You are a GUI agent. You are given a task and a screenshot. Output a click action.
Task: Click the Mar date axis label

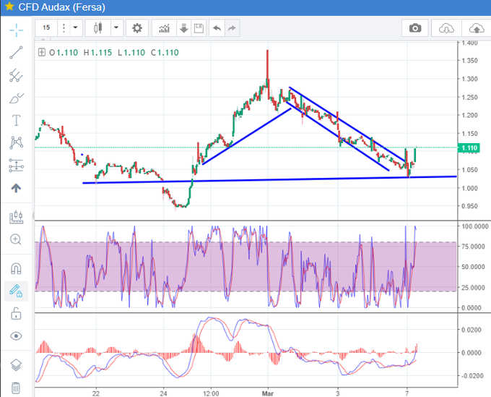click(267, 393)
